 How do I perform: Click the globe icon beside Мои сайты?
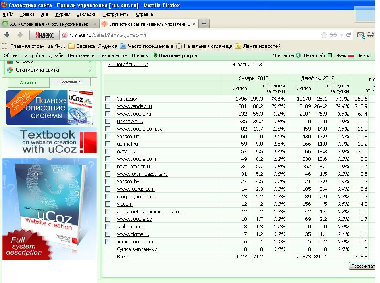[x=298, y=55]
